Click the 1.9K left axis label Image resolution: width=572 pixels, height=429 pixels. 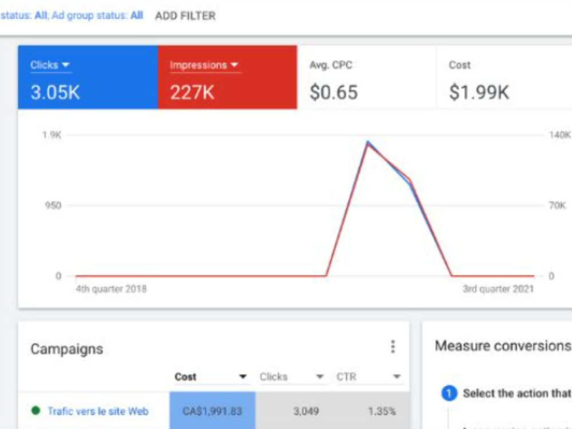(52, 136)
